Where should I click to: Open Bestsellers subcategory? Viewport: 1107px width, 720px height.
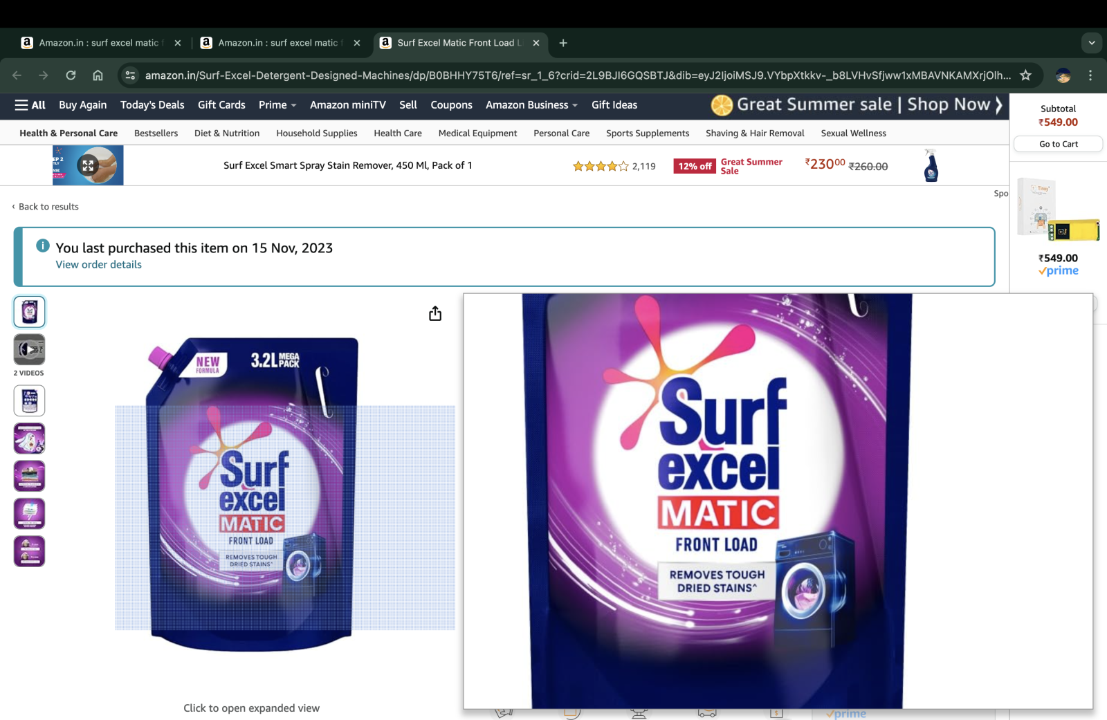[x=156, y=133]
